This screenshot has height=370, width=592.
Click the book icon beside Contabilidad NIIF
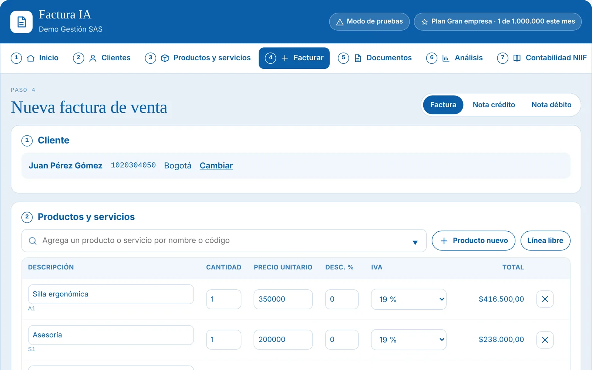(517, 58)
